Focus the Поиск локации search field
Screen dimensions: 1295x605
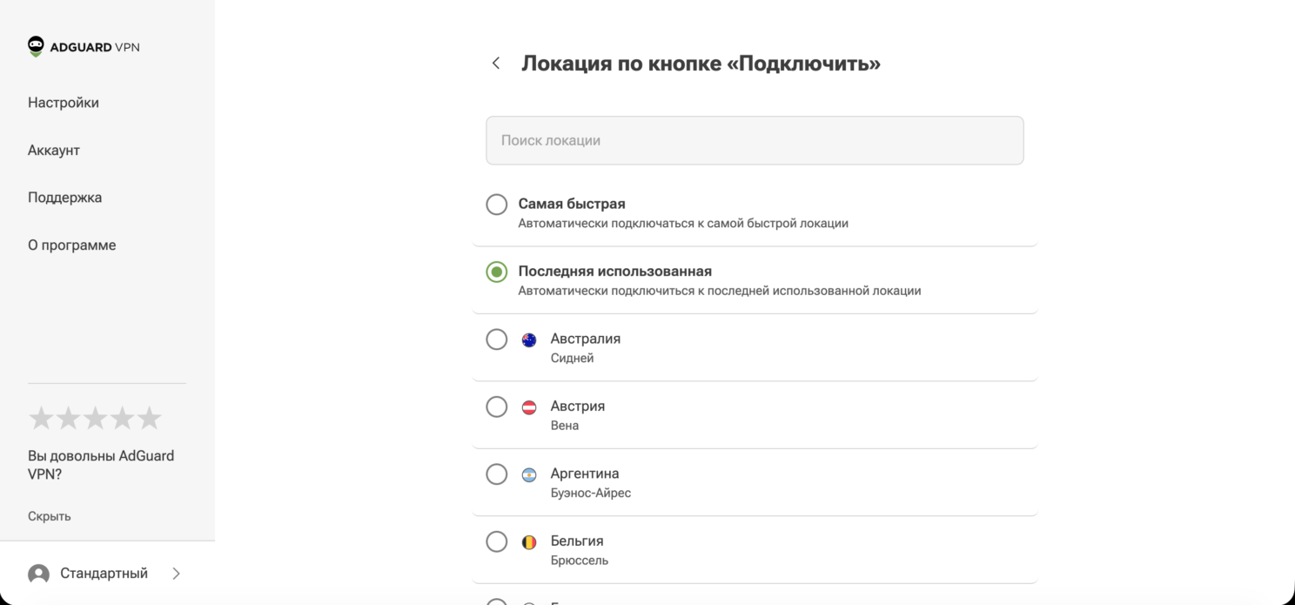(755, 140)
